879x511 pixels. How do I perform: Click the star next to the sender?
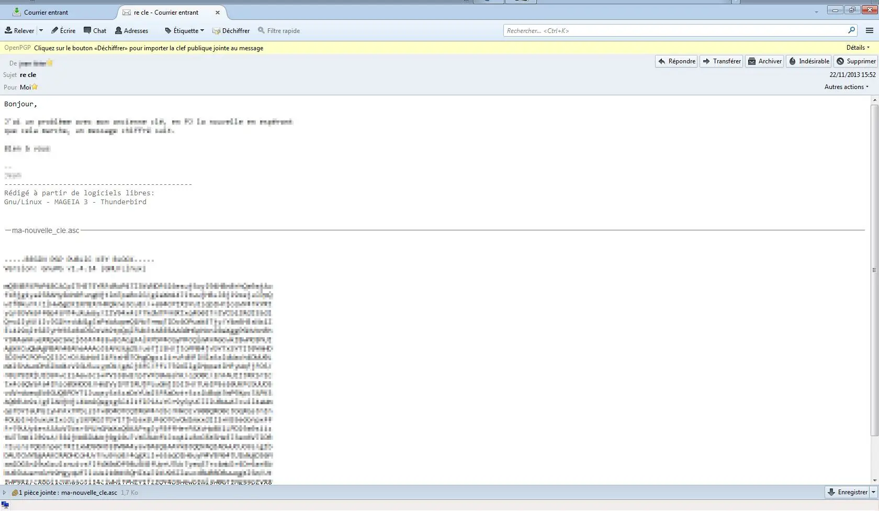coord(50,63)
